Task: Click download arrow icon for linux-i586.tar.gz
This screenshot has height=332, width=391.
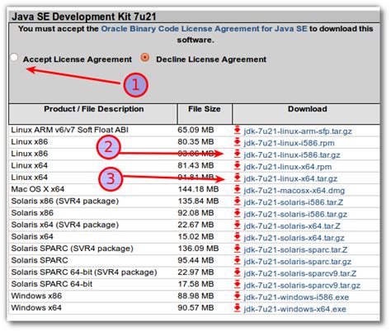Action: point(237,154)
